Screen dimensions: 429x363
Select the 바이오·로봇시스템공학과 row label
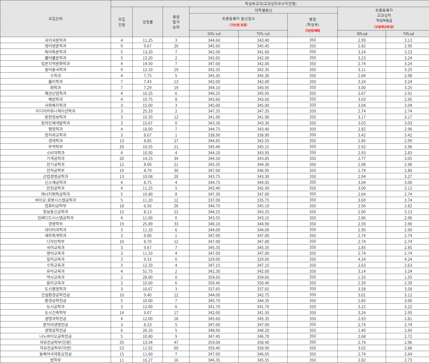56,200
